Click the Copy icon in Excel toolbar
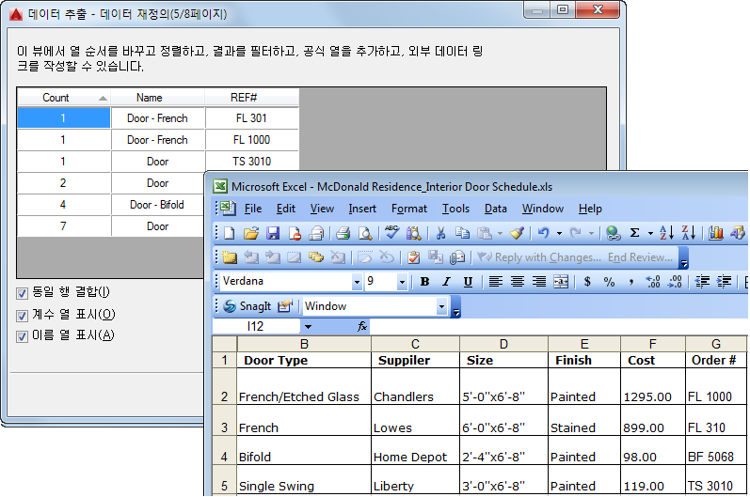The width and height of the screenshot is (750, 497). tap(462, 233)
